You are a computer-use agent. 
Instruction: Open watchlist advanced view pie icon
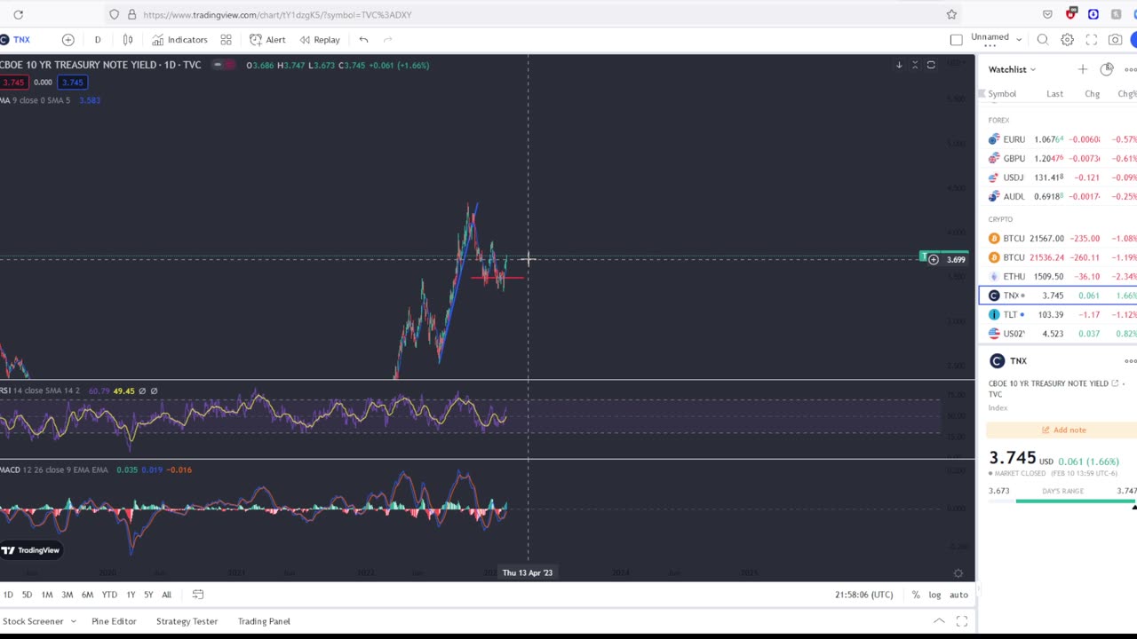coord(1106,69)
